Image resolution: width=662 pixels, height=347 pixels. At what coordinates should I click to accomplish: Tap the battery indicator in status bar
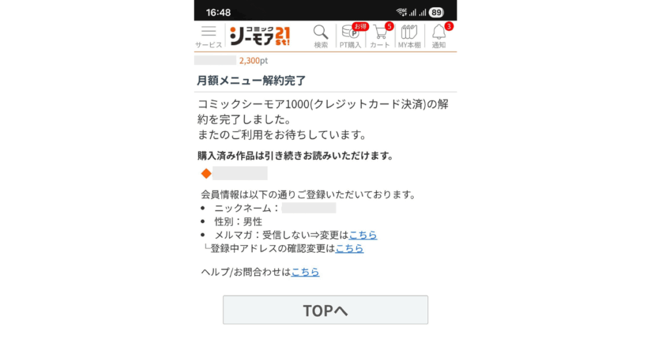point(436,12)
